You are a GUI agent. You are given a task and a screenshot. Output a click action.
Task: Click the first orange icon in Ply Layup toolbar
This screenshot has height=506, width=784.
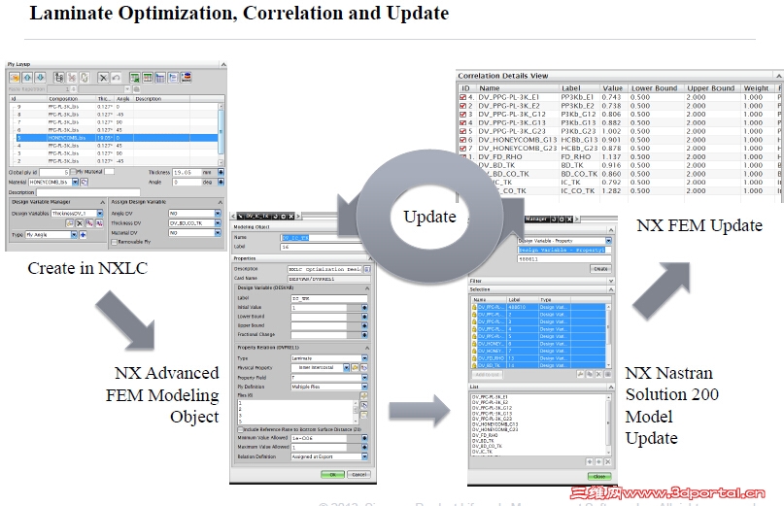pos(15,78)
